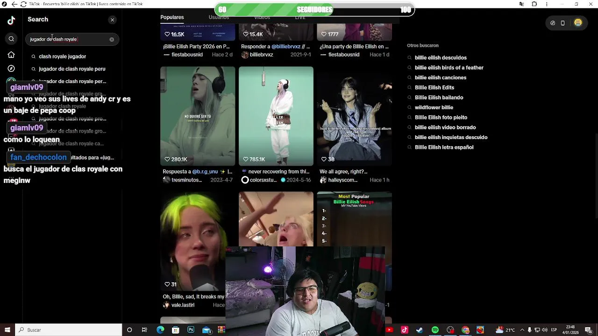
Task: Search 'Billie Eilish letra español' suggestion
Action: (444, 147)
